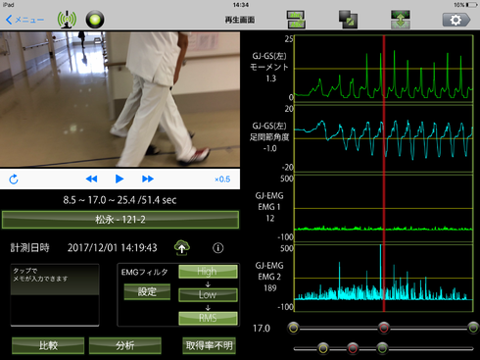Tap the 14:34 clock in status bar

click(241, 5)
